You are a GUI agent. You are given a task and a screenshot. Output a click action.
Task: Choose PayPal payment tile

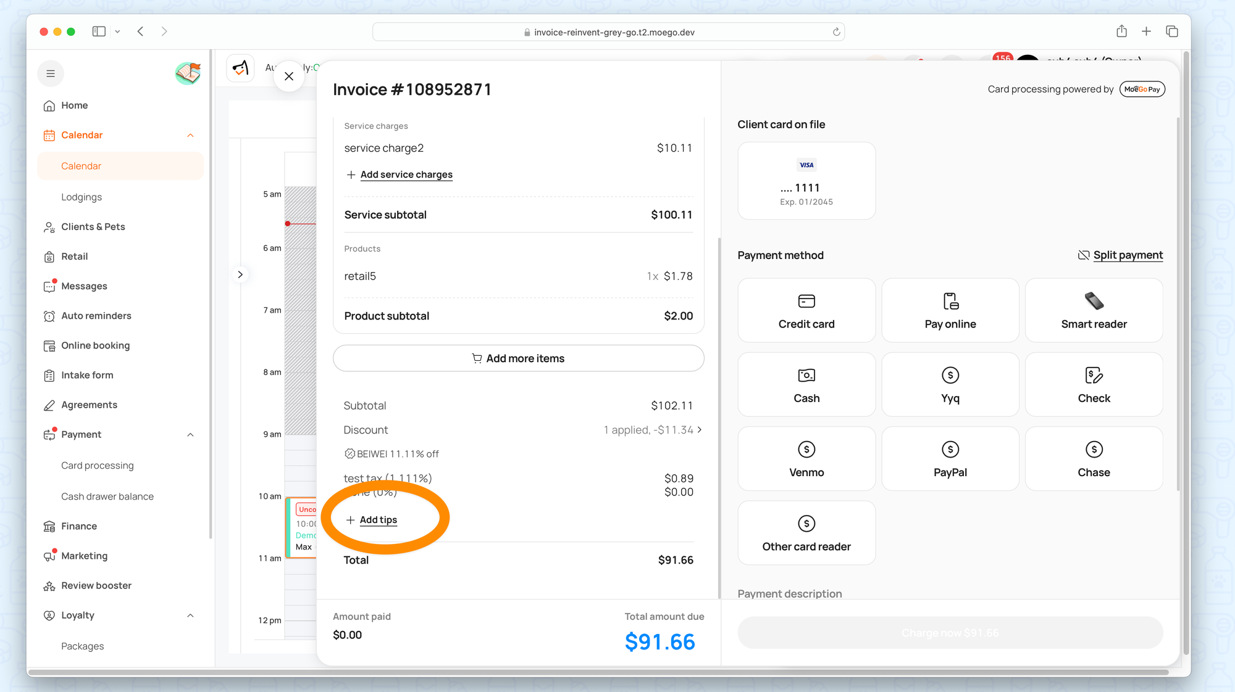coord(950,458)
